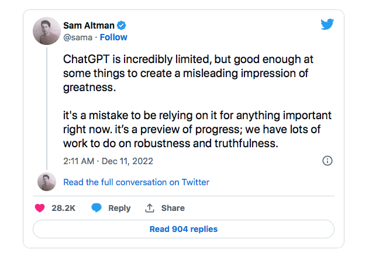Click the Reply text label

pyautogui.click(x=119, y=208)
